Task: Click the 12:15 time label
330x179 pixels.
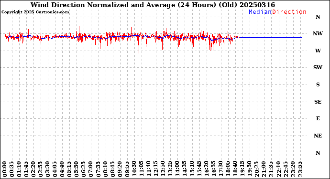Action: [x=156, y=169]
